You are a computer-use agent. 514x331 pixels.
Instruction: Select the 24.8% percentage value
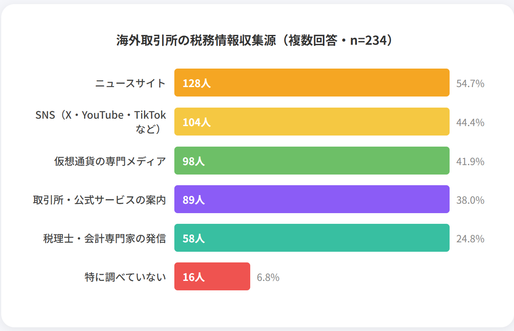[x=470, y=239]
